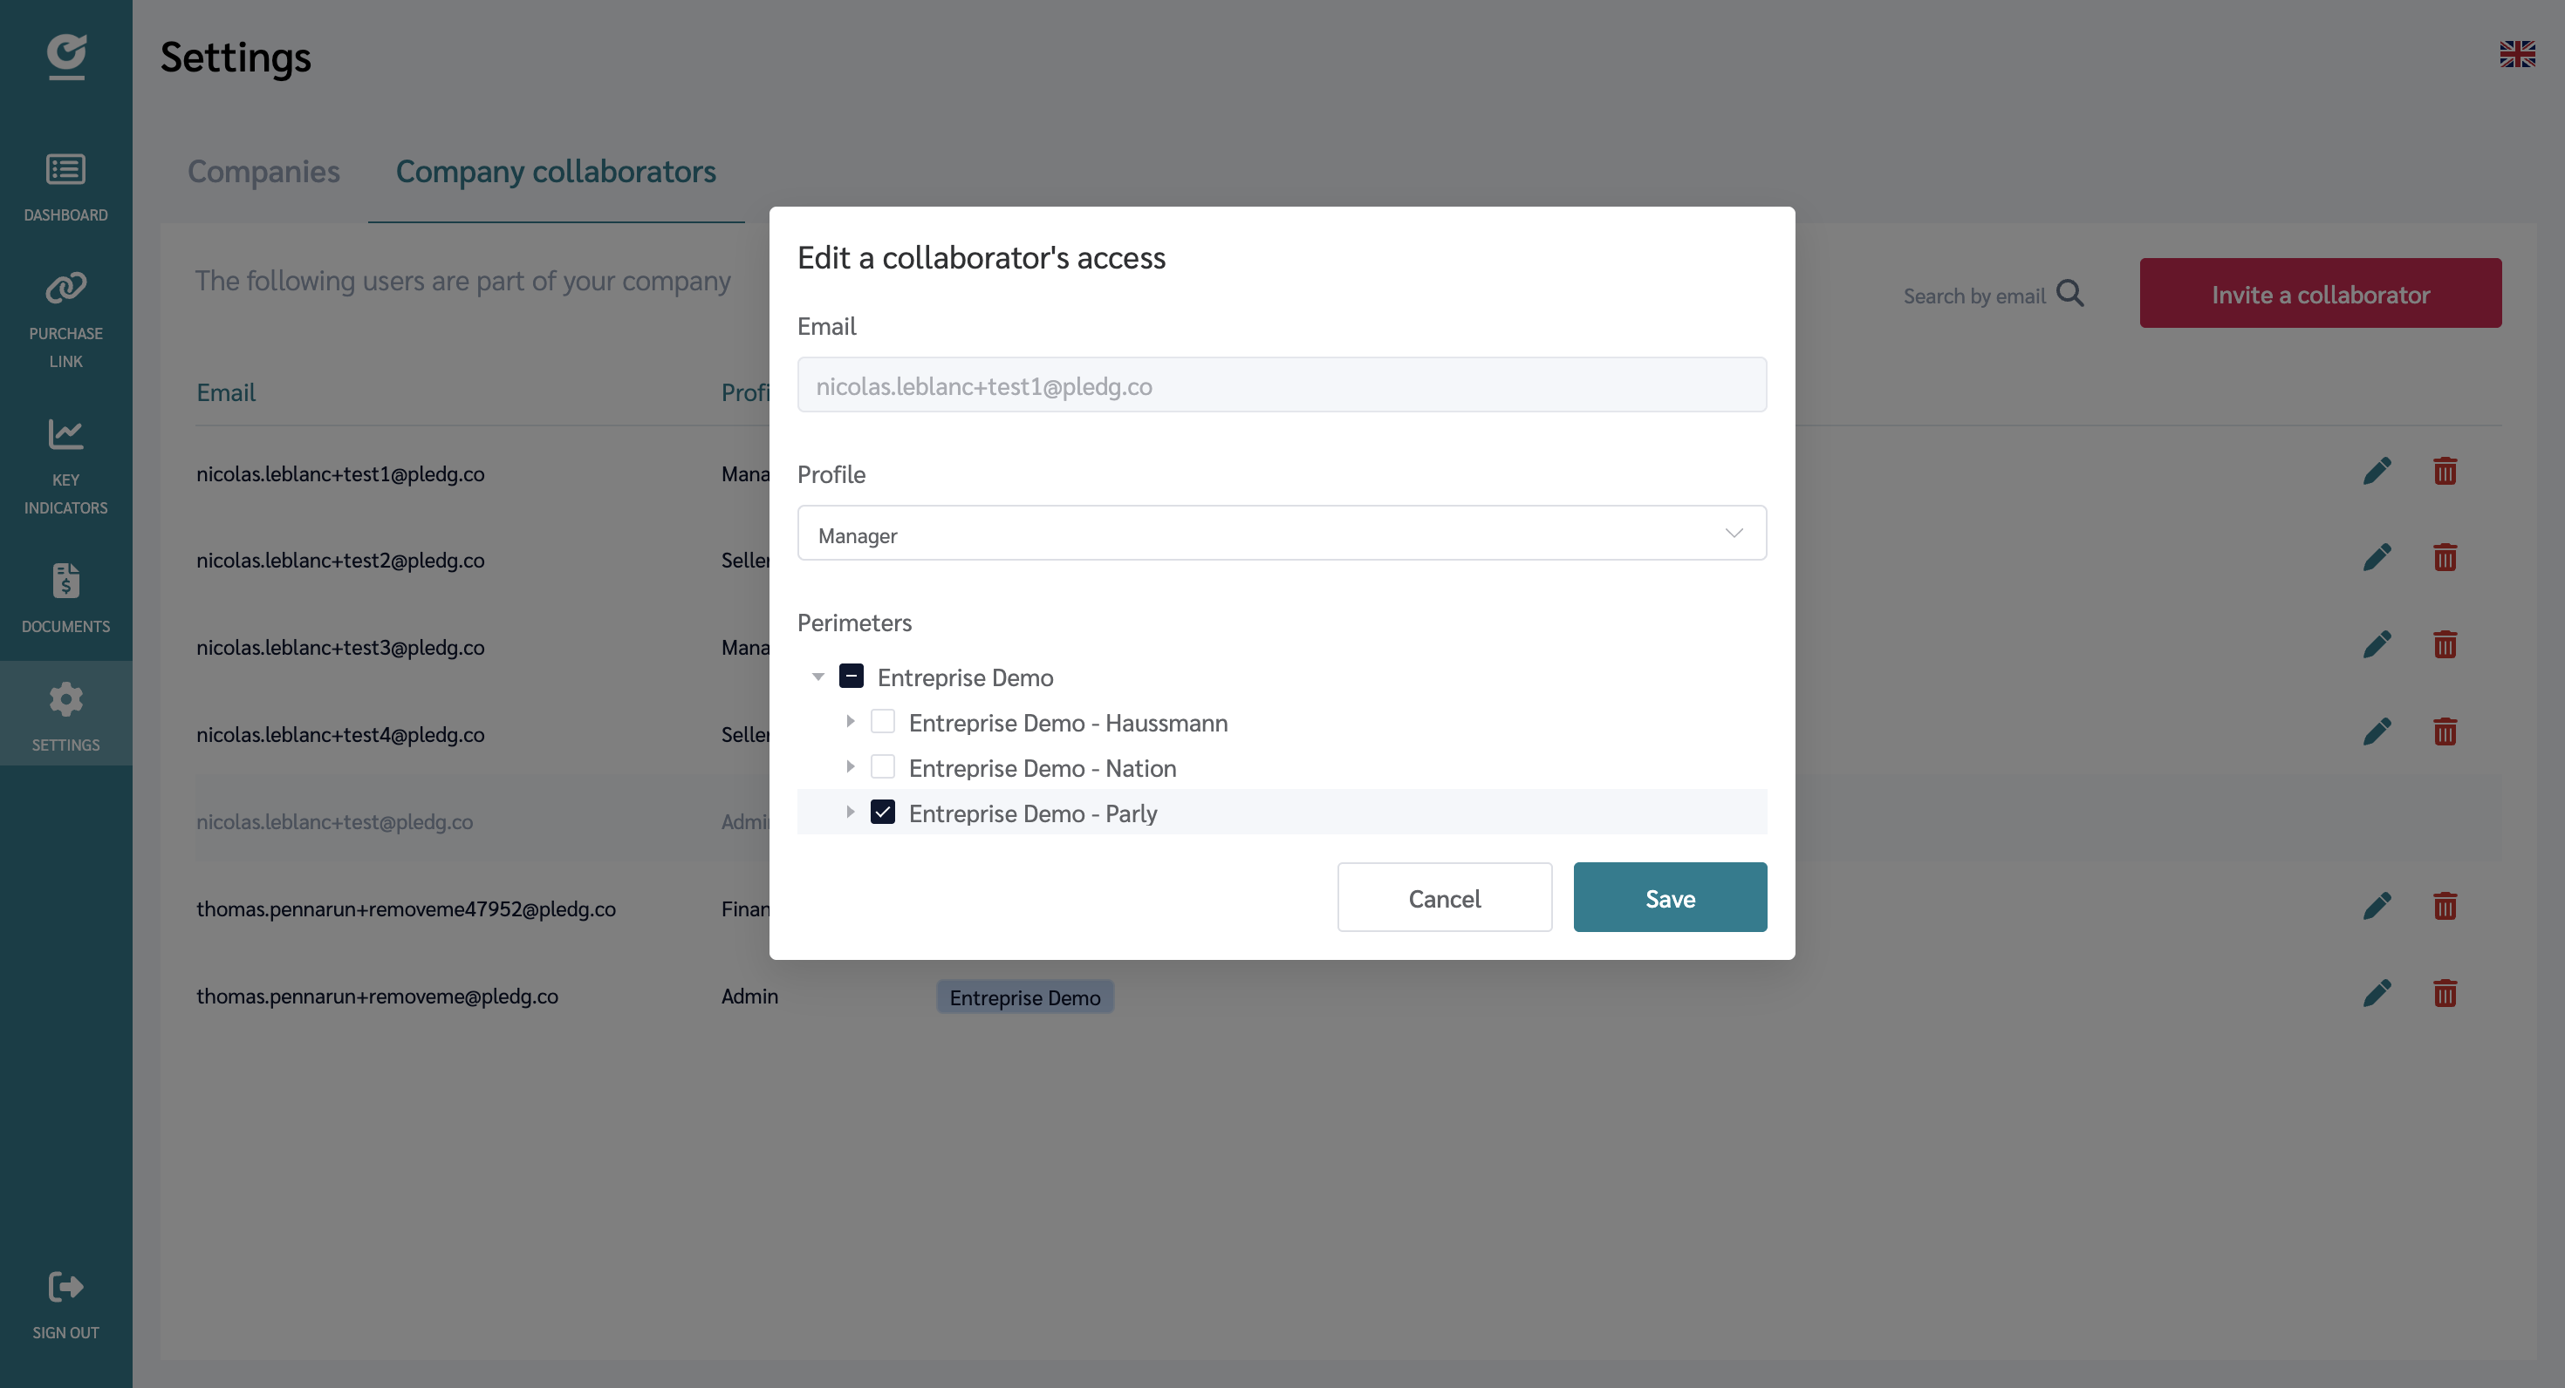This screenshot has width=2565, height=1388.
Task: Click the Sign Out icon
Action: point(65,1288)
